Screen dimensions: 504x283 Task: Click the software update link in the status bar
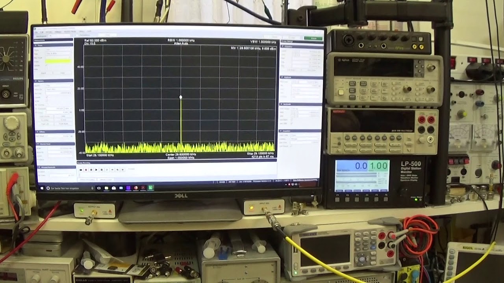click(x=305, y=180)
